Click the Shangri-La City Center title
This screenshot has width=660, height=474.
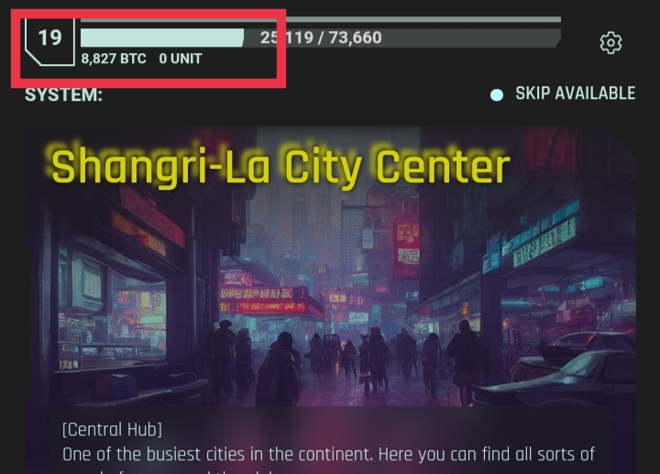click(280, 166)
